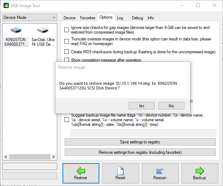Switch to the Favorites tab
The image size is (223, 186).
coord(88,18)
